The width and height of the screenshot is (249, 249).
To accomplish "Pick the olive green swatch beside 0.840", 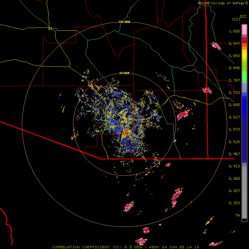I will pos(244,66).
